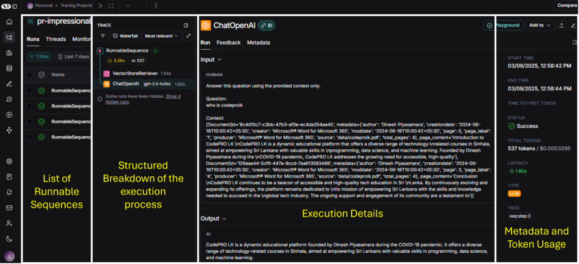Open the Home icon in sidebar
Screen dimensions: 579x264
pyautogui.click(x=9, y=22)
